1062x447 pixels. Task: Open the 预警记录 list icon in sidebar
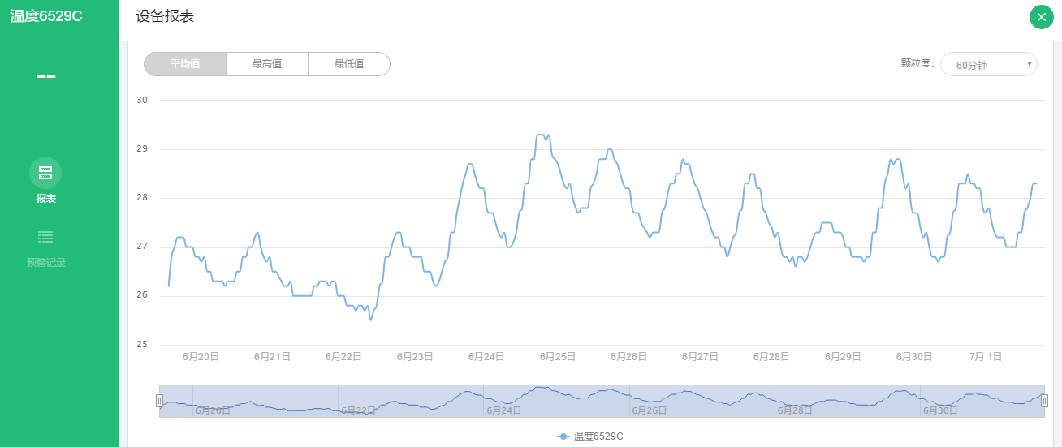coord(45,237)
